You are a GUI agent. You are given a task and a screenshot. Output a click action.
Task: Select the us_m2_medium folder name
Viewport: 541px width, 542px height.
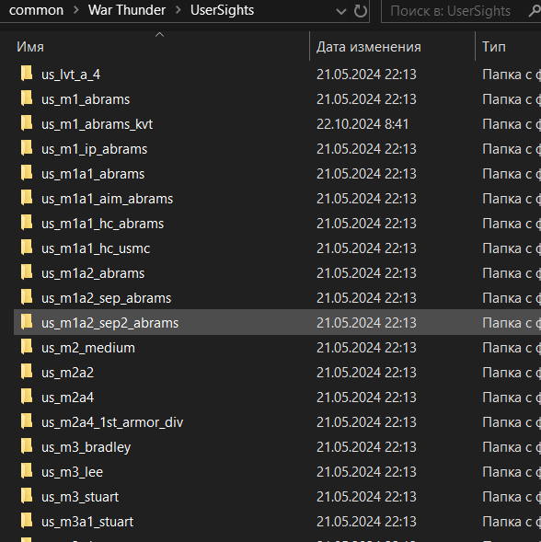tap(88, 348)
